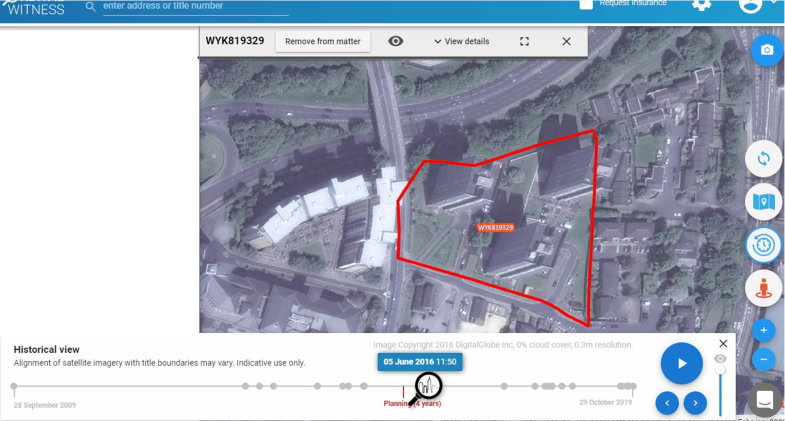Toggle the historical view clock button
Image resolution: width=785 pixels, height=421 pixels.
763,245
